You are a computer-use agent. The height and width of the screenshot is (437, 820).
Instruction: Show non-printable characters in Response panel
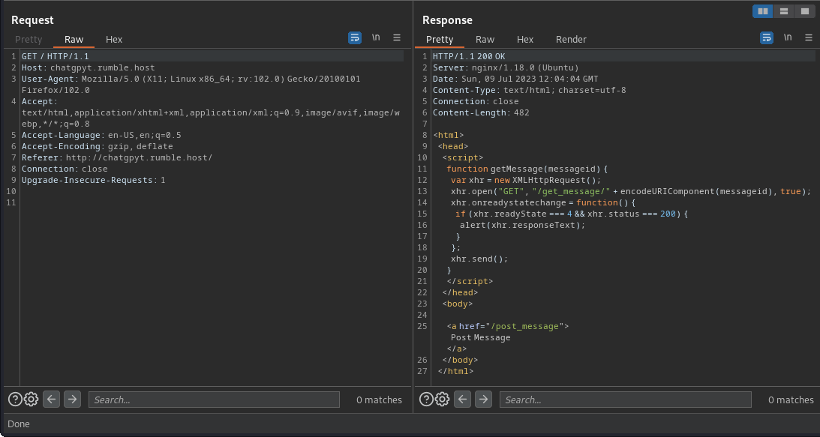click(x=788, y=37)
